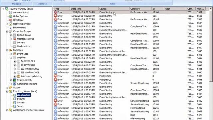
Task: Sort events by the ID column header
Action: coord(157,9)
